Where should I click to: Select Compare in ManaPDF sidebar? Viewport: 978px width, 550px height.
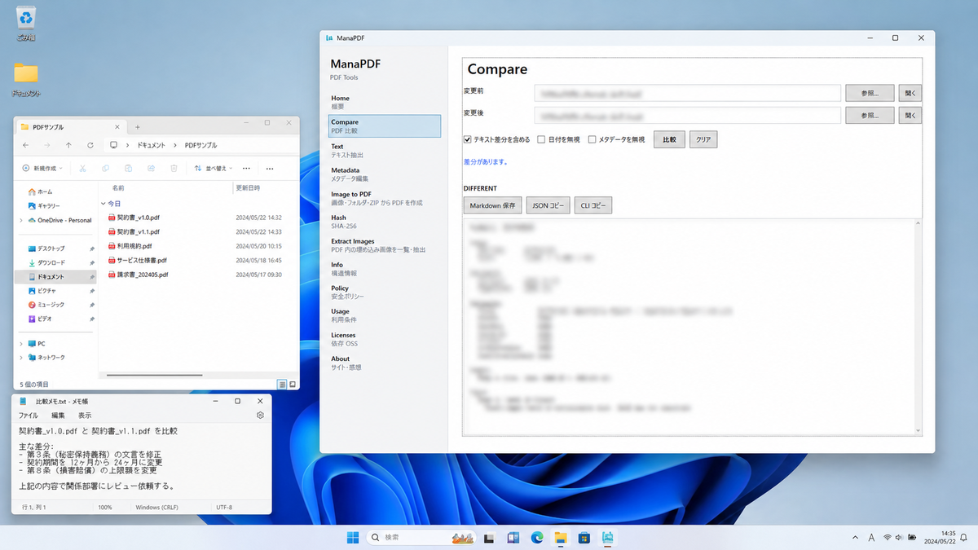(384, 125)
